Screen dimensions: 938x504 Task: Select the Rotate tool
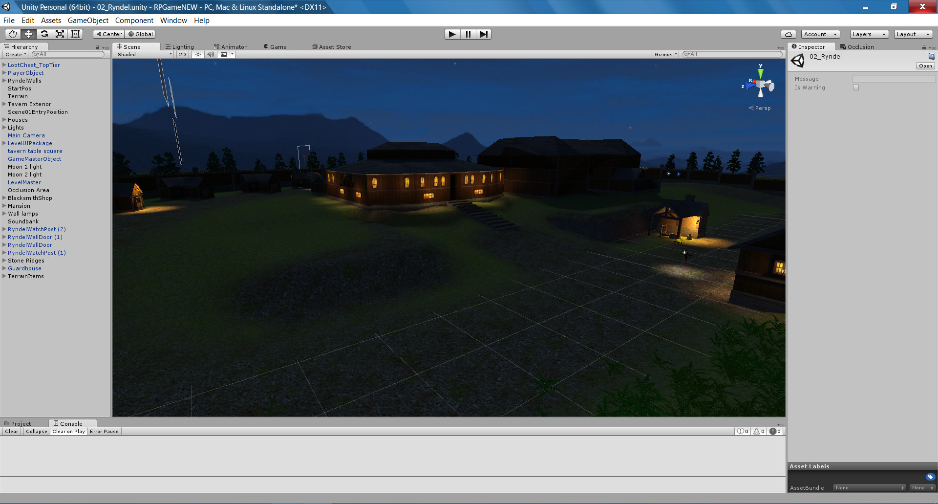(x=44, y=34)
